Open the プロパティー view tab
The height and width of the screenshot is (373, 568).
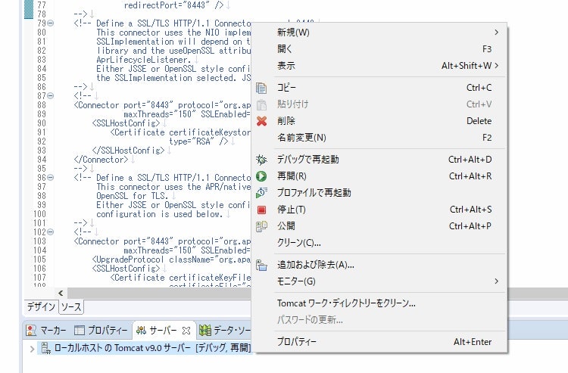coord(101,330)
